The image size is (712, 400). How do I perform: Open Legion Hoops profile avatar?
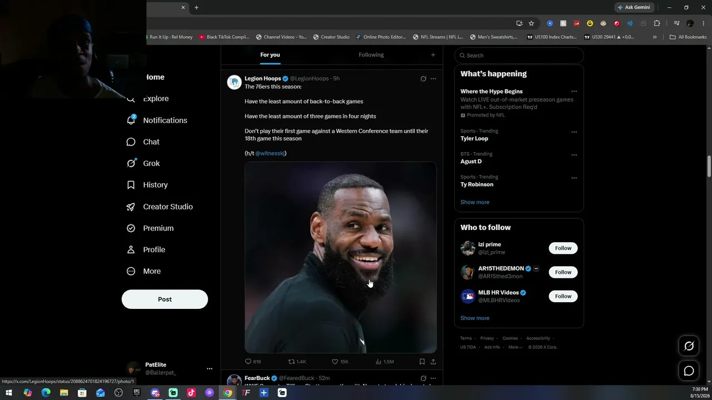(x=234, y=82)
